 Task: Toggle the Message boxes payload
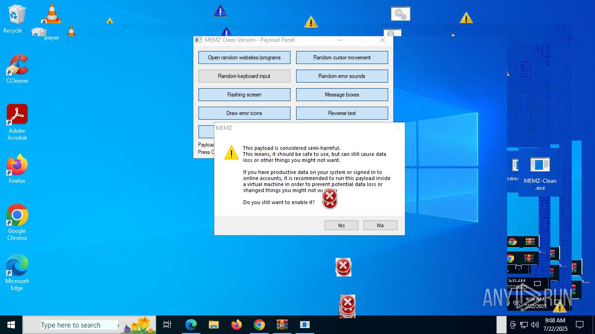point(342,95)
